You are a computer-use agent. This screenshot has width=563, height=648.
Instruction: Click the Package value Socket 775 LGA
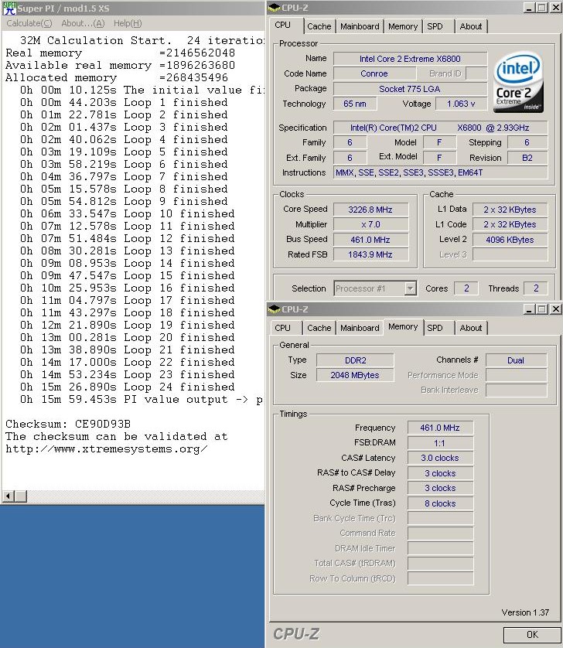coord(410,89)
